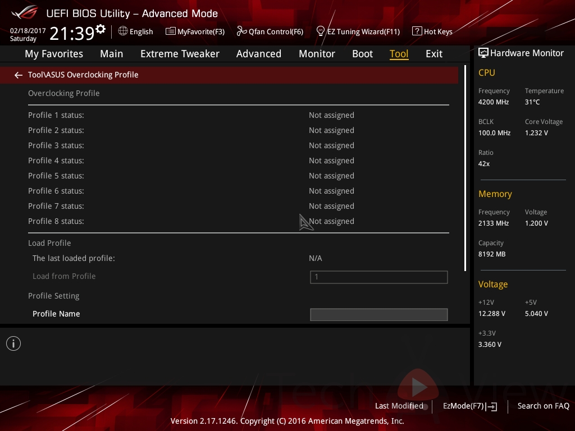The width and height of the screenshot is (575, 431).
Task: Switch to the Main tab
Action: coord(112,54)
